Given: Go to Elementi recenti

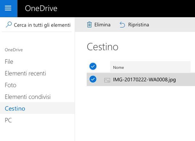Looking at the screenshot, I should (x=26, y=73).
